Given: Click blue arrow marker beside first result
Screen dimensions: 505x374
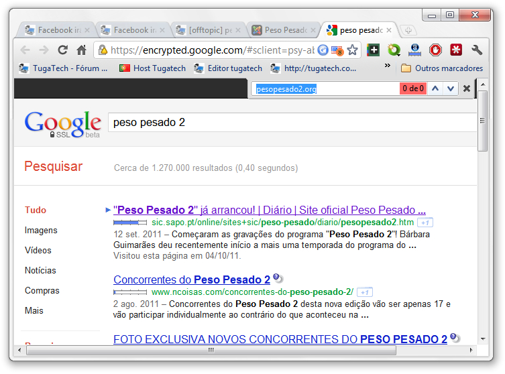Looking at the screenshot, I should pos(108,210).
